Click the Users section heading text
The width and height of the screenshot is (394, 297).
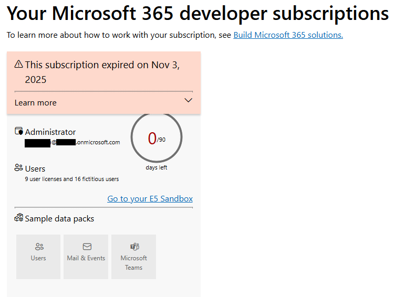[35, 169]
